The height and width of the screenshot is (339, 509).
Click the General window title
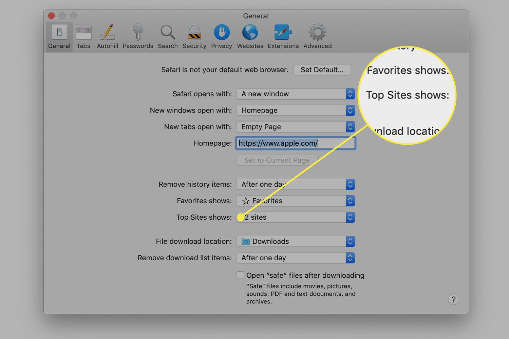(256, 16)
